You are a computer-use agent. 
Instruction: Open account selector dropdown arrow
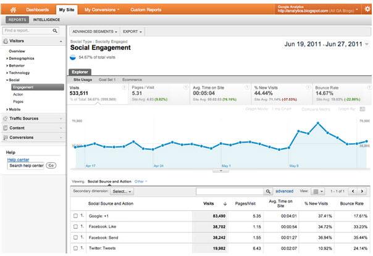click(x=357, y=10)
